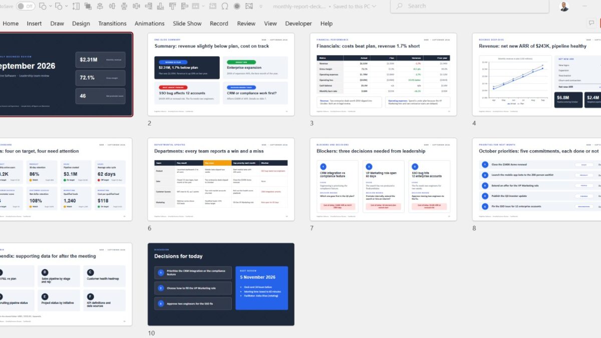Click slide number label '10'
The height and width of the screenshot is (338, 601).
pos(151,333)
